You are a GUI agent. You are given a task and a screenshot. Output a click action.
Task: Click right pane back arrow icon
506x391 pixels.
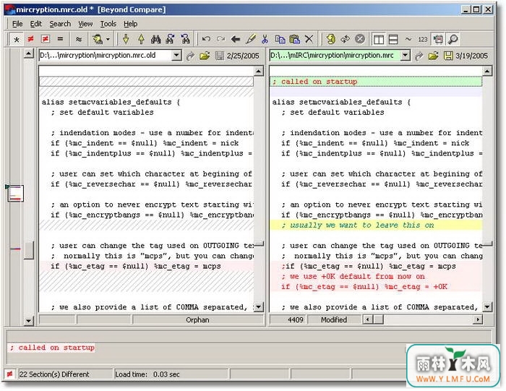pyautogui.click(x=419, y=56)
